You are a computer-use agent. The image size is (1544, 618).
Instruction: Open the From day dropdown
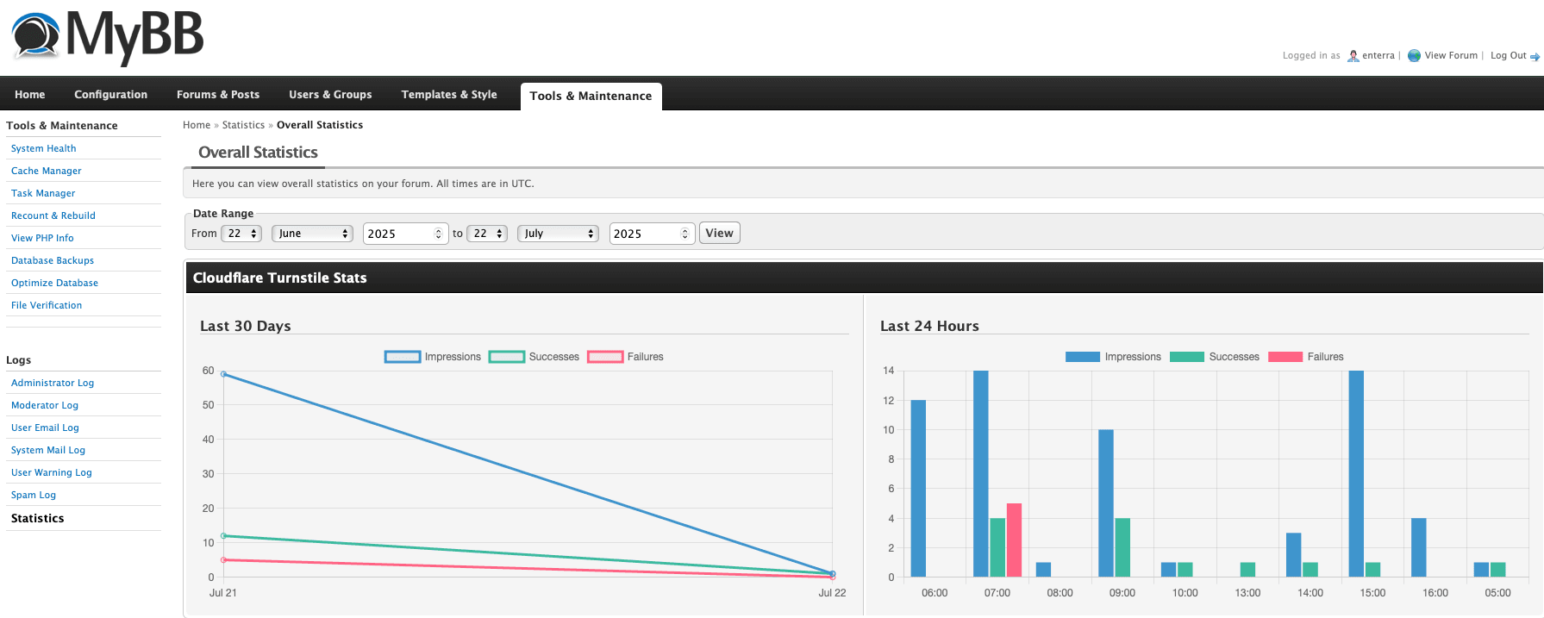pos(241,234)
